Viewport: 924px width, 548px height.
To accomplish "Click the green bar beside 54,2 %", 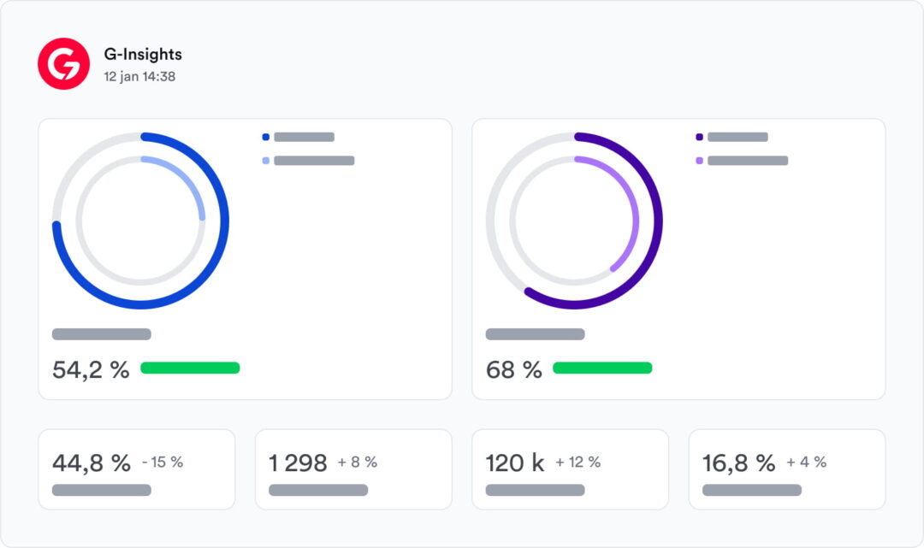I will [x=190, y=368].
